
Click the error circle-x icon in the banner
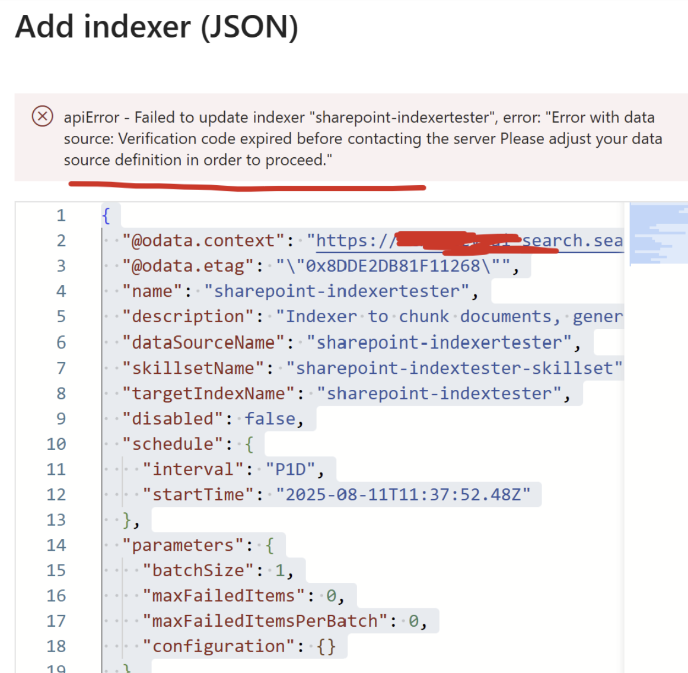click(x=43, y=116)
